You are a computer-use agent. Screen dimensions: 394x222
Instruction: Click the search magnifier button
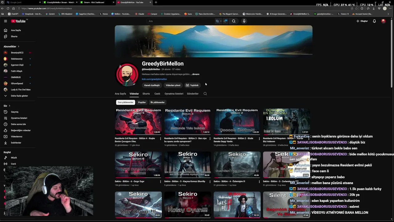click(234, 21)
